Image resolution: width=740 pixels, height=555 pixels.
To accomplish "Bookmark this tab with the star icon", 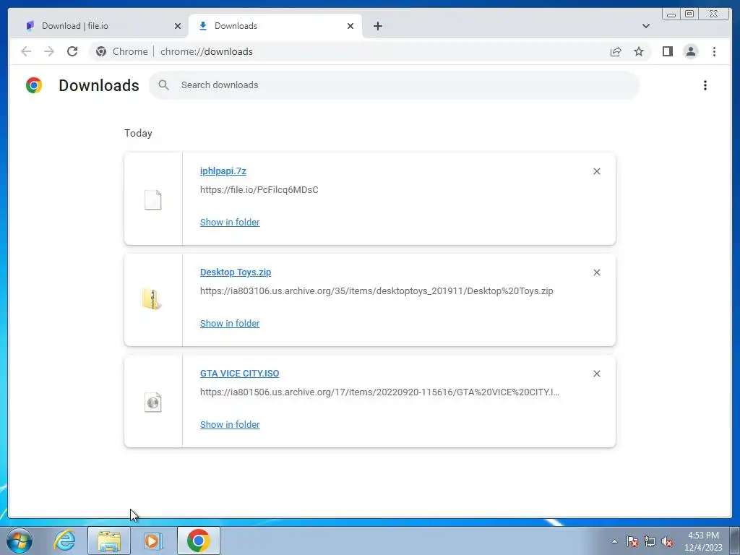I will pyautogui.click(x=639, y=51).
